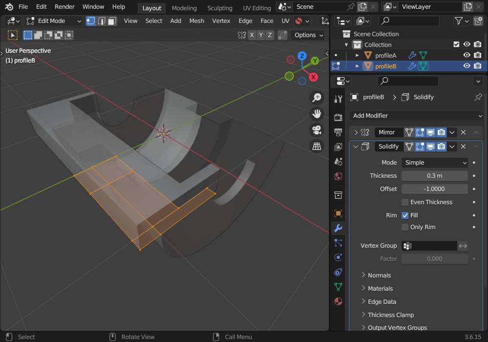Viewport: 488px width, 342px height.
Task: Click the Select menu in viewport header
Action: (154, 21)
